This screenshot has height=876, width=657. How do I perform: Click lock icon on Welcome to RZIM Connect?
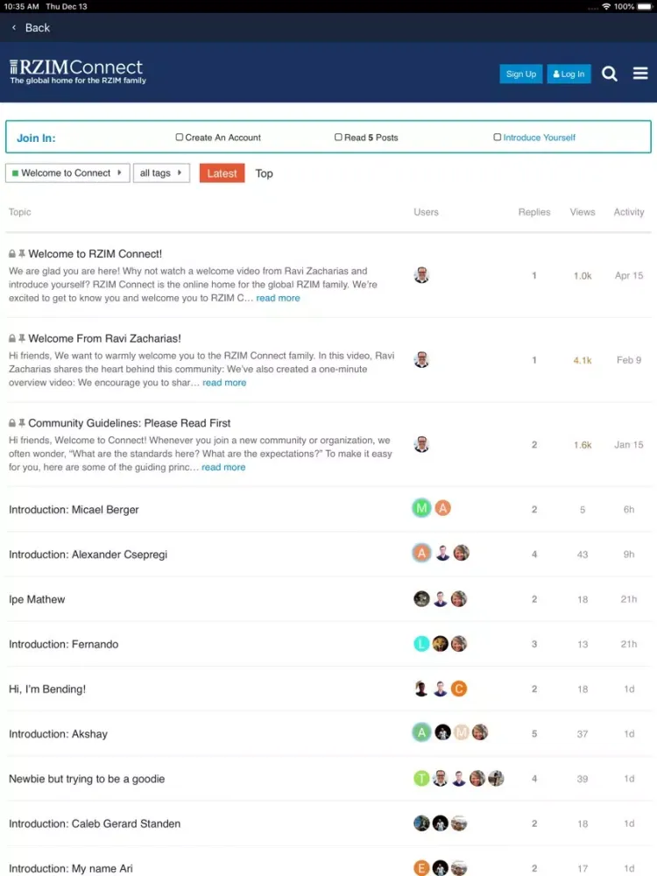coord(11,254)
